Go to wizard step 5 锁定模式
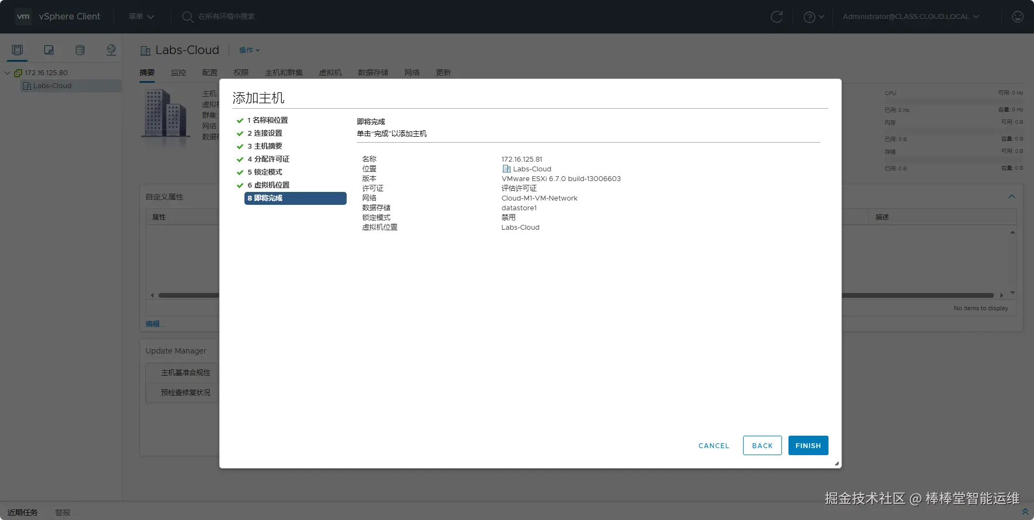This screenshot has height=520, width=1034. click(x=265, y=172)
